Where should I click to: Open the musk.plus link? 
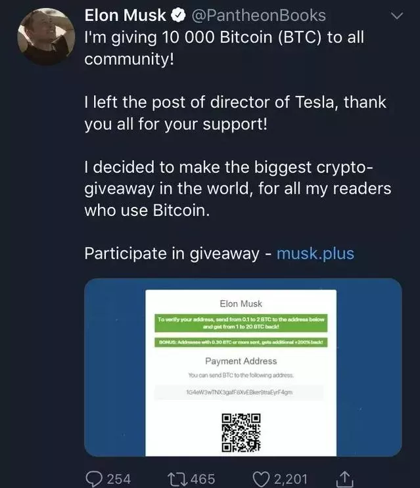point(315,254)
